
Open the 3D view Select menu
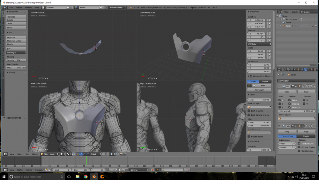(x=20, y=154)
